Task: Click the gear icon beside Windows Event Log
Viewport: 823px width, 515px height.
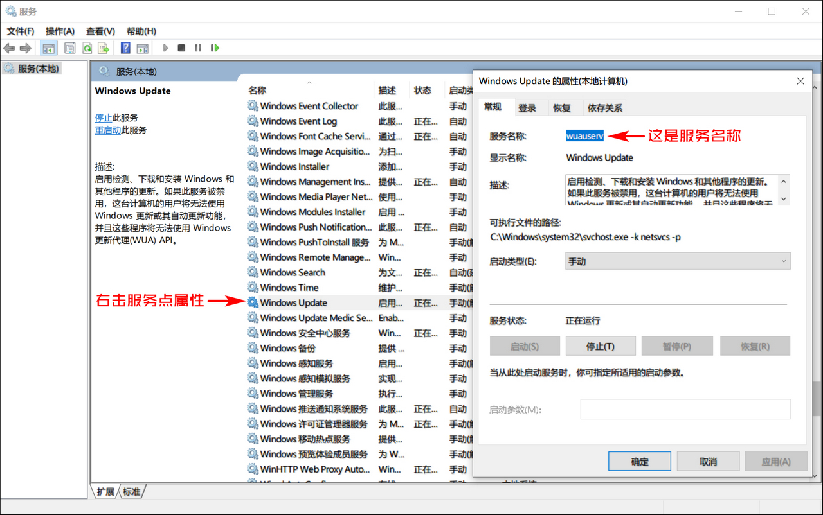Action: point(253,121)
